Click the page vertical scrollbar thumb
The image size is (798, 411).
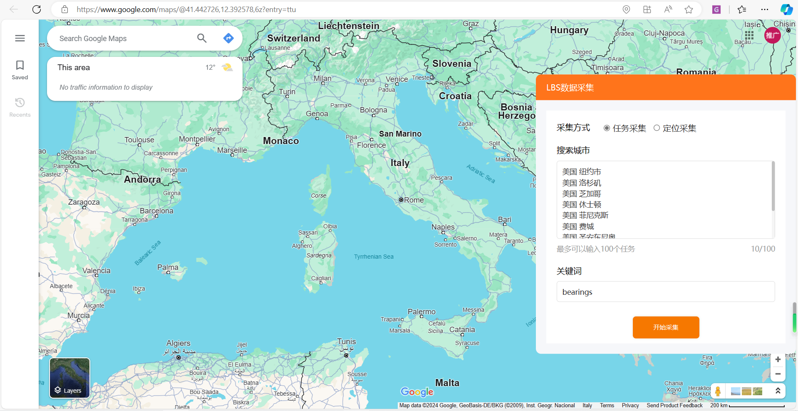click(794, 317)
